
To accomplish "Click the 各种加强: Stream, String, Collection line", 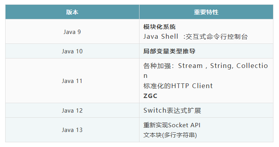I will point(206,71).
